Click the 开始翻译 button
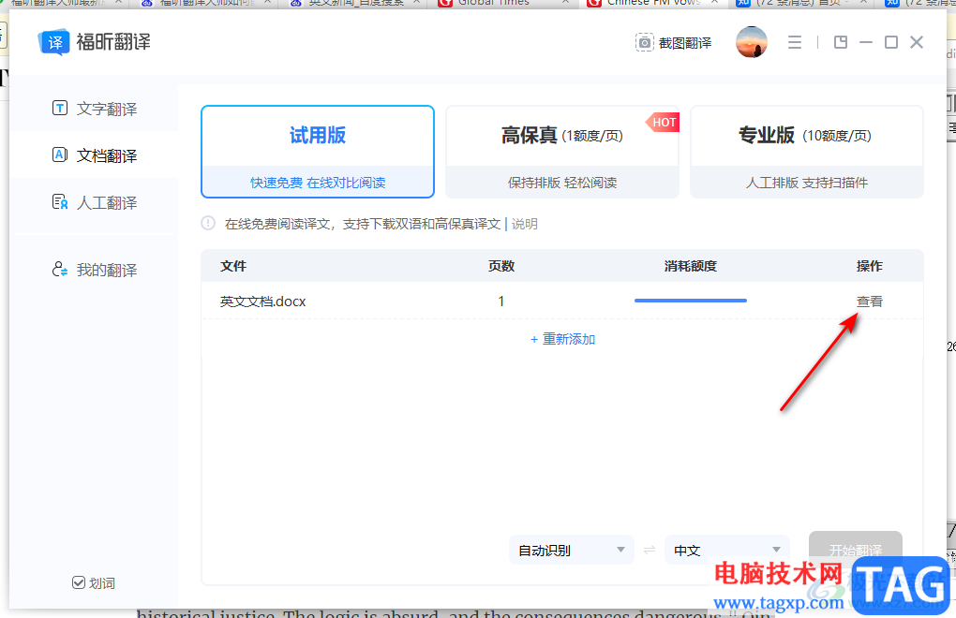 [856, 550]
